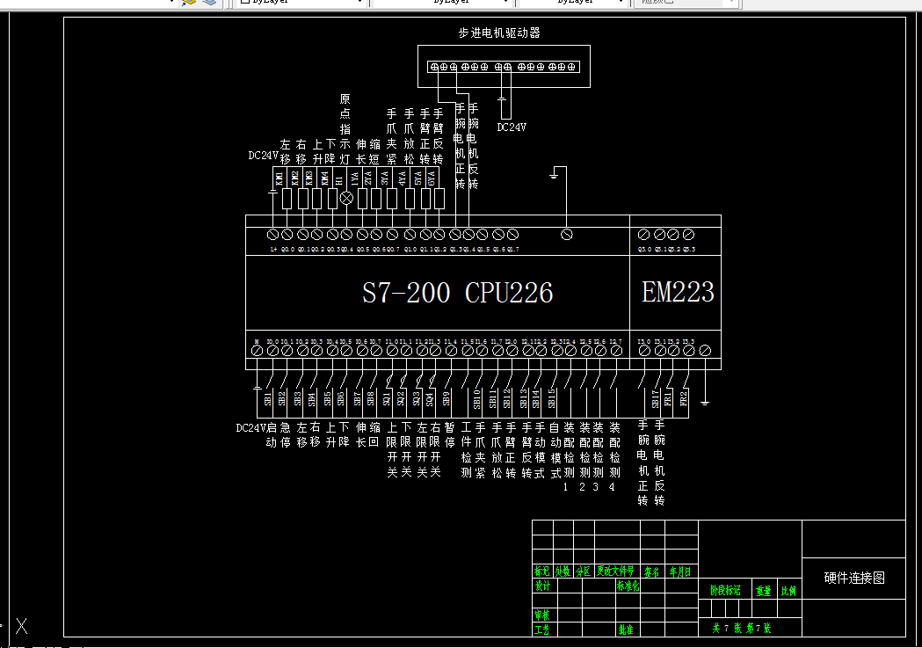Click the I0.0 input address label
922x648 pixels.
272,342
